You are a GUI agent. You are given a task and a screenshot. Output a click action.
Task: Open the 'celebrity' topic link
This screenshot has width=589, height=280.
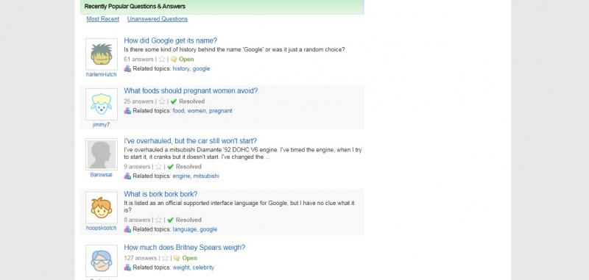pyautogui.click(x=203, y=268)
